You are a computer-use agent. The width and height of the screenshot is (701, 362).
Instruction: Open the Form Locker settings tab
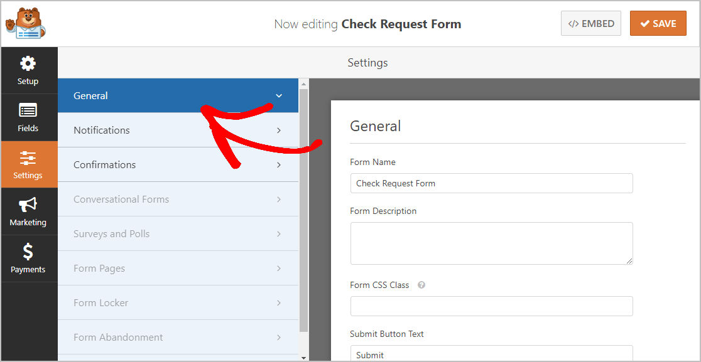tap(178, 302)
